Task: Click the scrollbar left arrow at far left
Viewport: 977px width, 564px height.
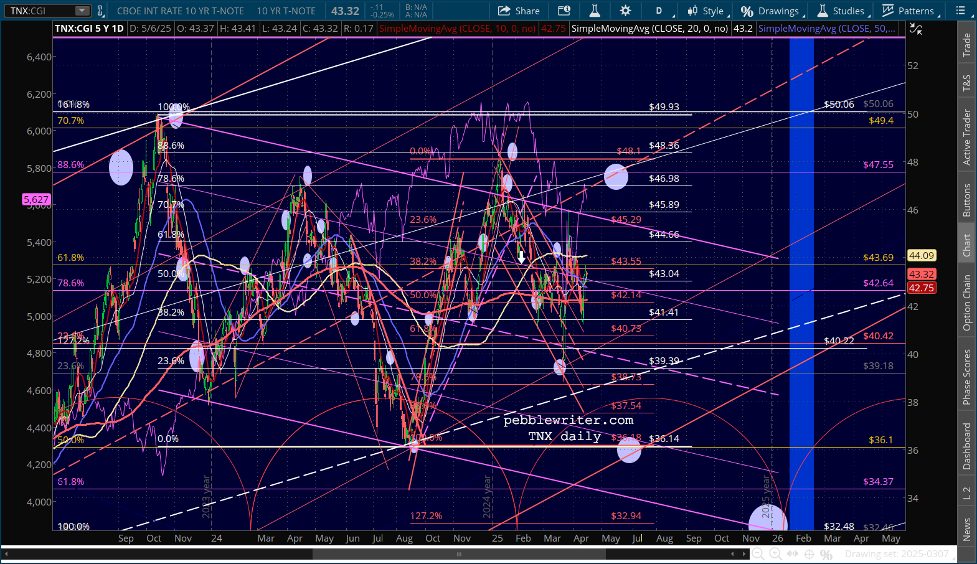Action: coord(7,554)
